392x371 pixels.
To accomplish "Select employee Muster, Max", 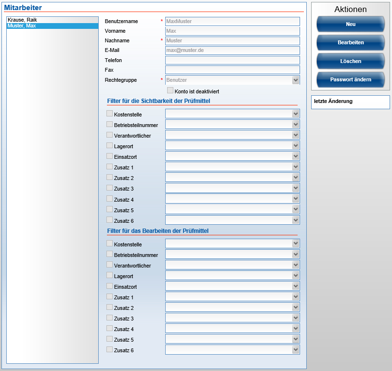I will pos(52,26).
